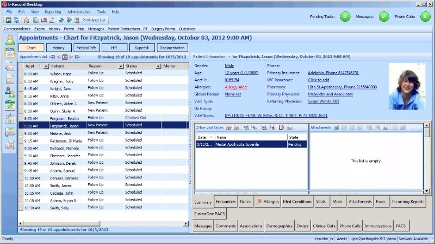Switch to the Med Conditions tab

[x=297, y=202]
